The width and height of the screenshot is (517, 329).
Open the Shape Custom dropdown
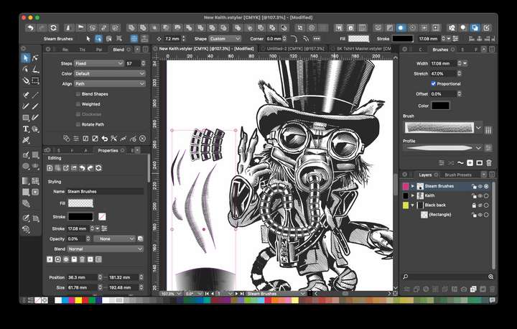coord(225,39)
